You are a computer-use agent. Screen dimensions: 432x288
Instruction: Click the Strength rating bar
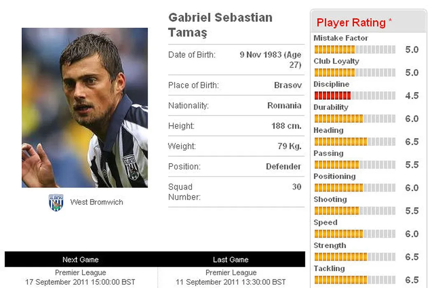(x=354, y=257)
